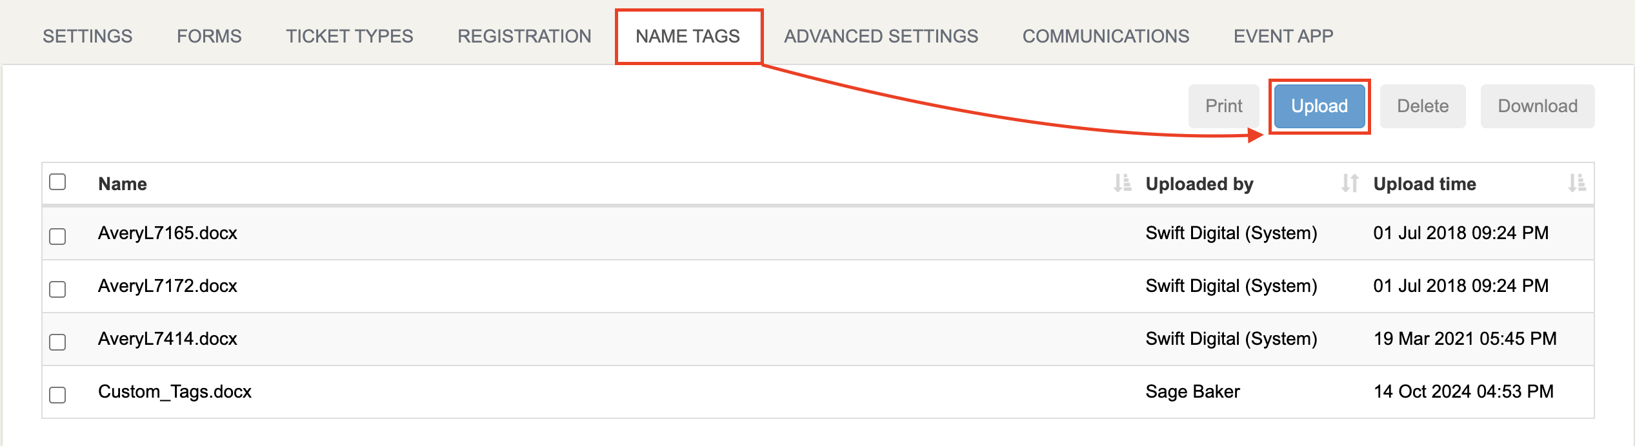Go to the COMMUNICATIONS tab

click(x=1106, y=36)
